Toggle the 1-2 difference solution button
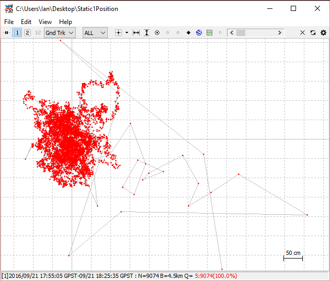This screenshot has width=330, height=281. click(x=38, y=33)
